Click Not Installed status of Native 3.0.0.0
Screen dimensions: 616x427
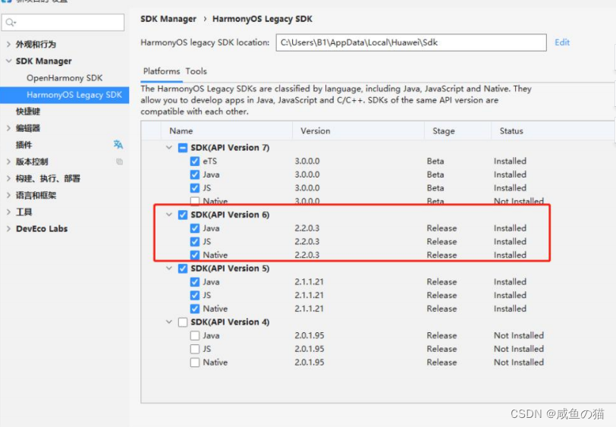pos(519,201)
